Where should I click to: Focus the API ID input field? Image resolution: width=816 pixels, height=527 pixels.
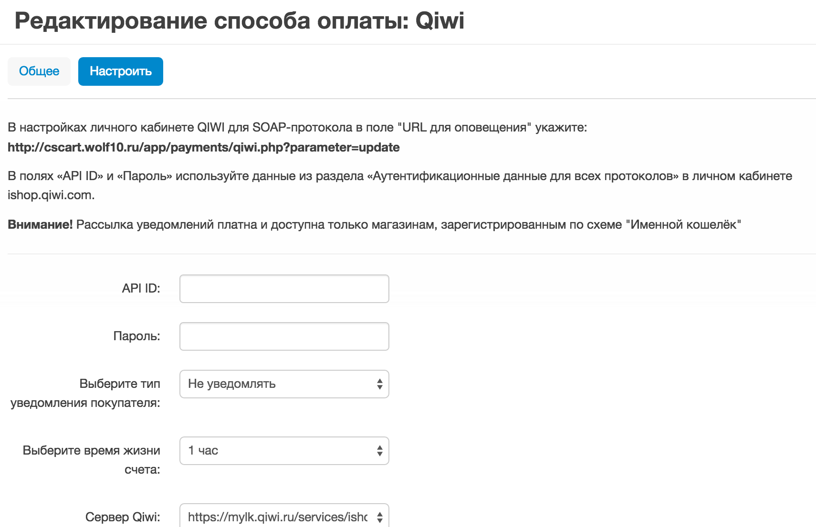284,289
